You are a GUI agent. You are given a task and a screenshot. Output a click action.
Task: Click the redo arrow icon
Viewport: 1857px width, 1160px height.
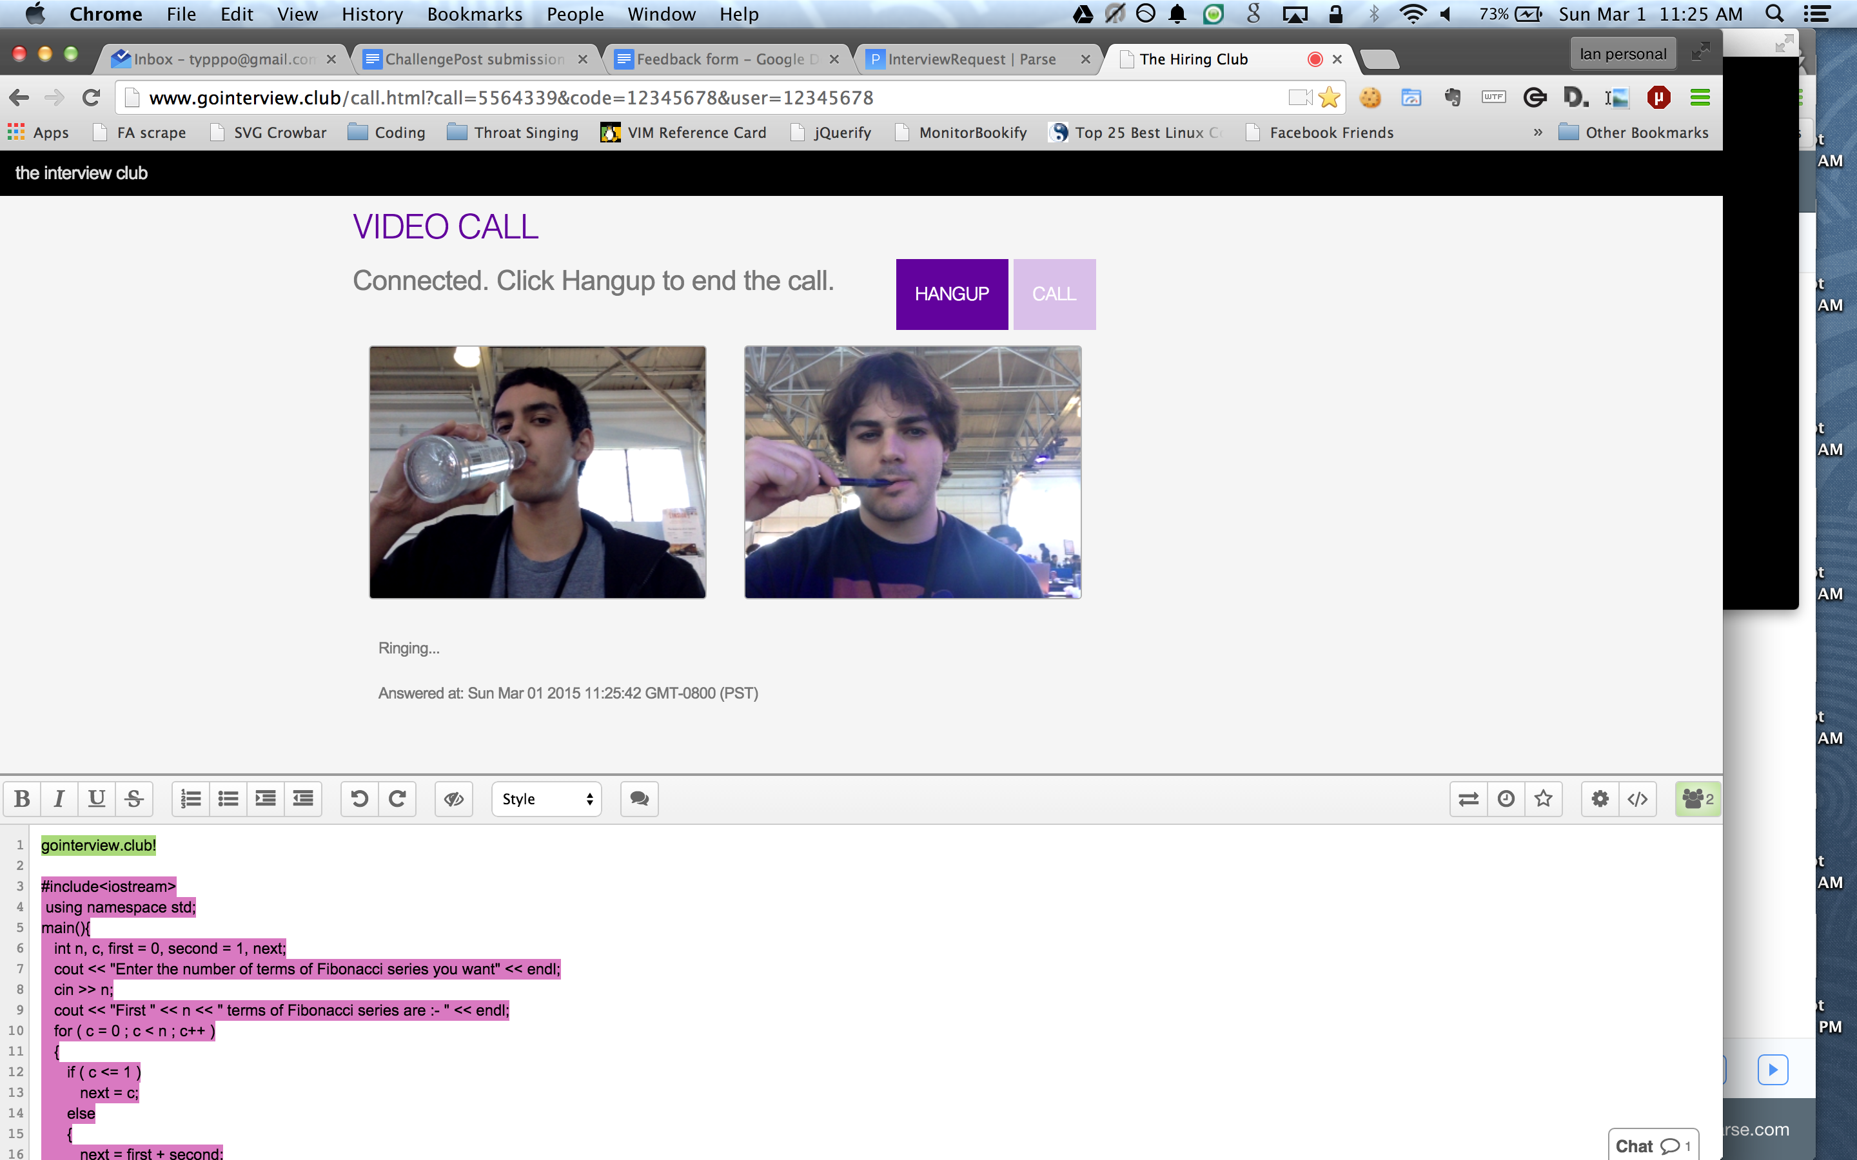(x=397, y=798)
